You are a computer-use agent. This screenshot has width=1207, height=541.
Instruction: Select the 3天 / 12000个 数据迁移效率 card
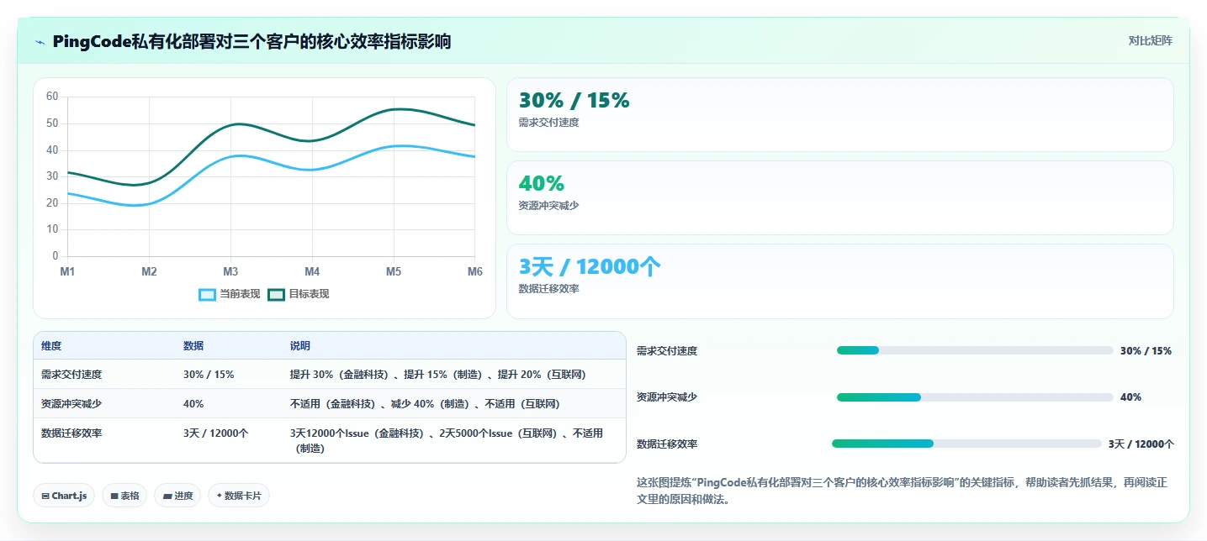tap(839, 281)
